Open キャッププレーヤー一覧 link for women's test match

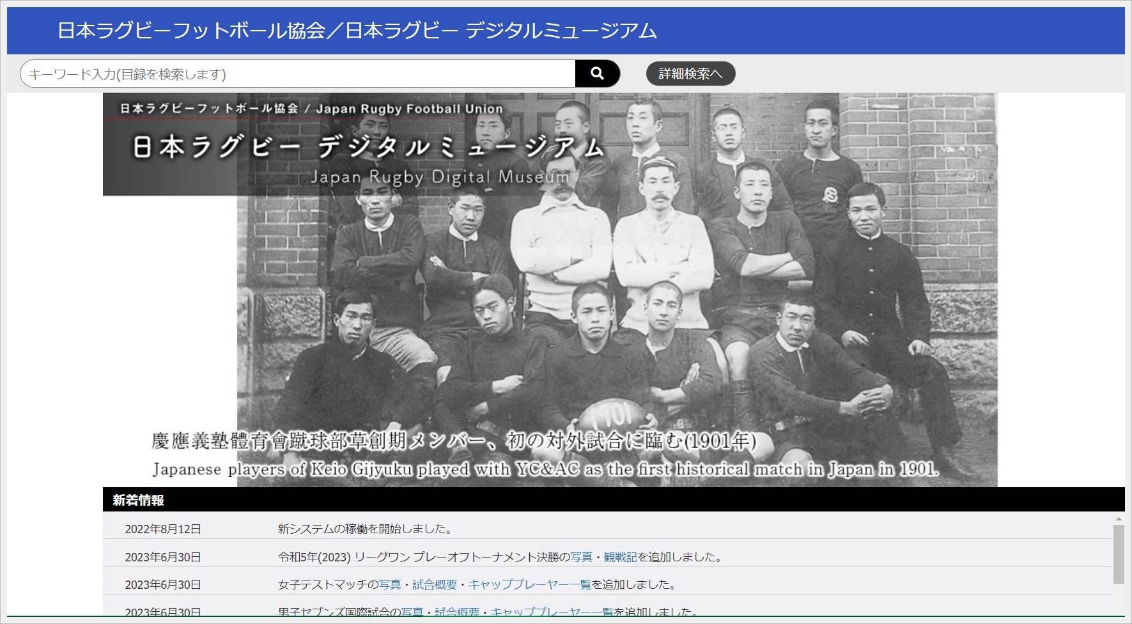coord(529,584)
